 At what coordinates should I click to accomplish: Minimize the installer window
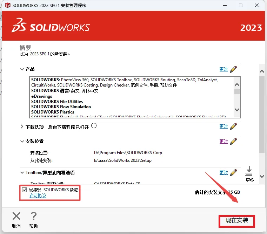click(x=225, y=6)
